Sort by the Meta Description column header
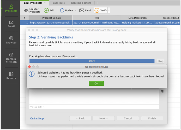The width and height of the screenshot is (181, 130). (x=137, y=18)
